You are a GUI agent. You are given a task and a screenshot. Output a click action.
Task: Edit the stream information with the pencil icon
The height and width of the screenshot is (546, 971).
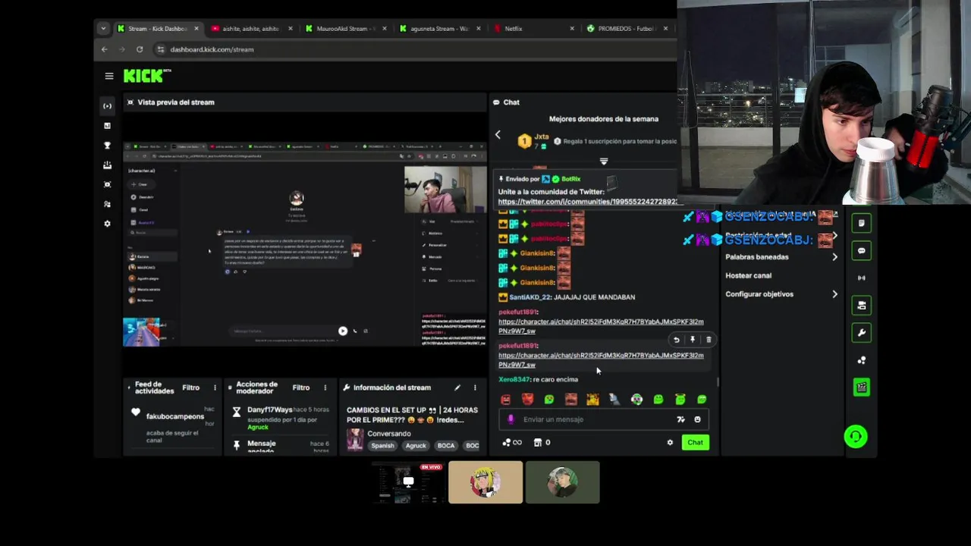[457, 388]
